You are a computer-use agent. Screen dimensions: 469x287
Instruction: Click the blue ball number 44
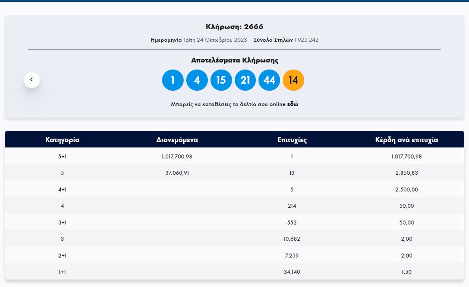coord(269,80)
